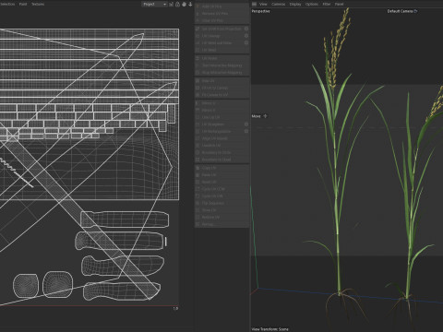Run UV Weld and Relax
Viewport: 443px width, 332px height.
(219, 42)
